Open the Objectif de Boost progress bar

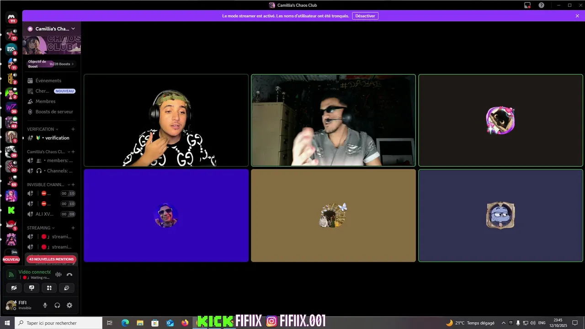51,64
